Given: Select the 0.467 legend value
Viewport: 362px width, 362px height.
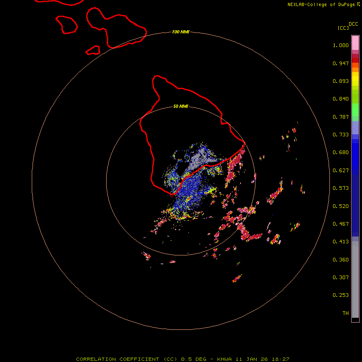Looking at the screenshot, I should [x=341, y=224].
